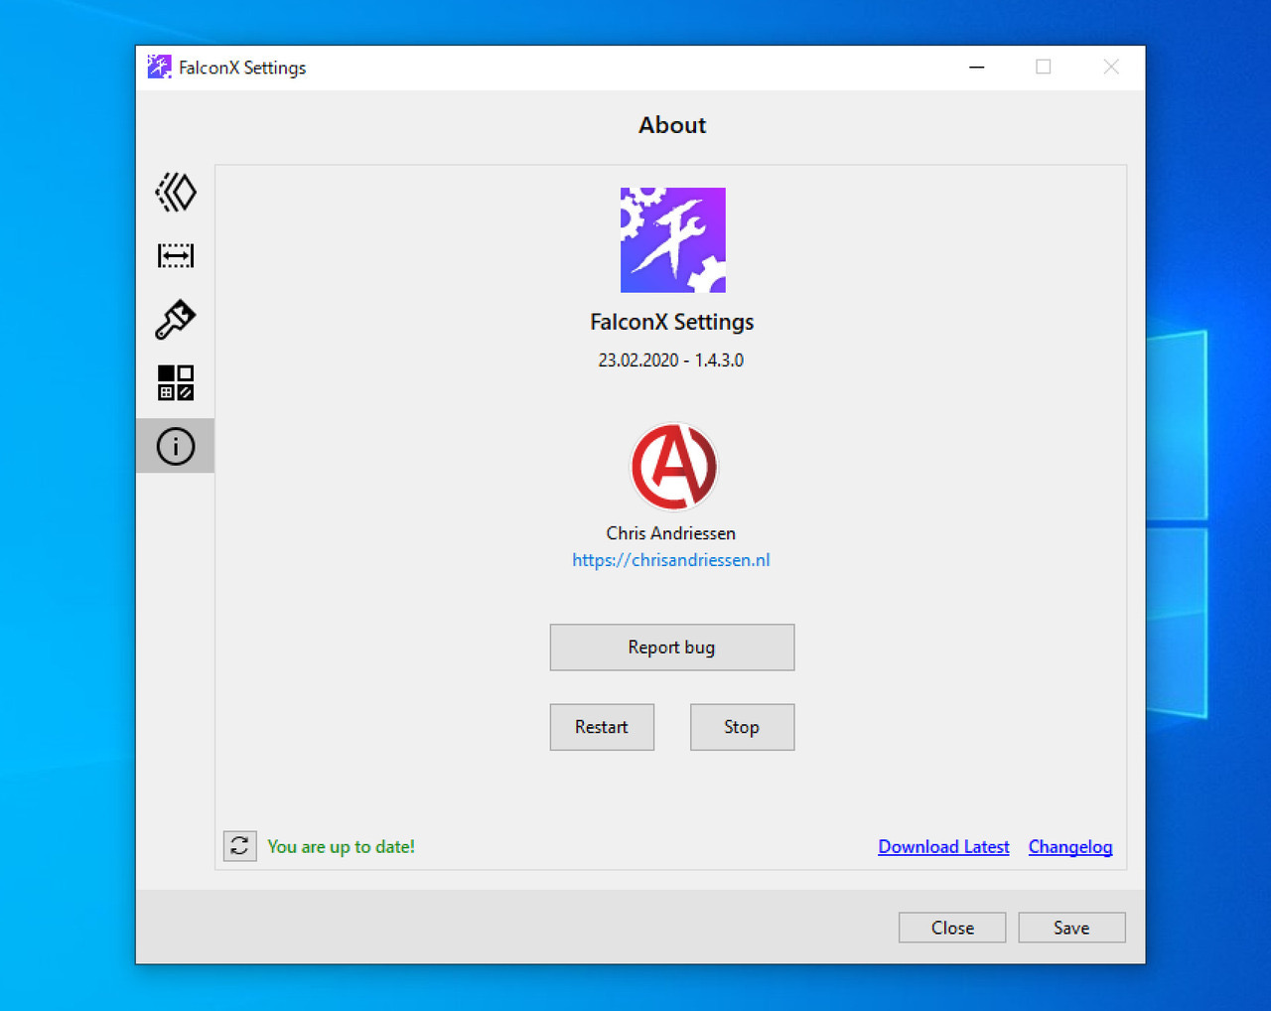
Task: Restart FalconX using the Restart button
Action: click(x=602, y=727)
